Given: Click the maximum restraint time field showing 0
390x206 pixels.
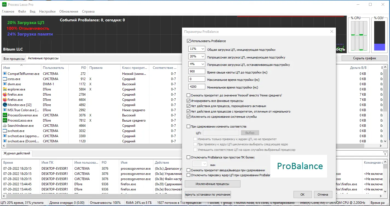Looking at the screenshot, I should coord(197,79).
